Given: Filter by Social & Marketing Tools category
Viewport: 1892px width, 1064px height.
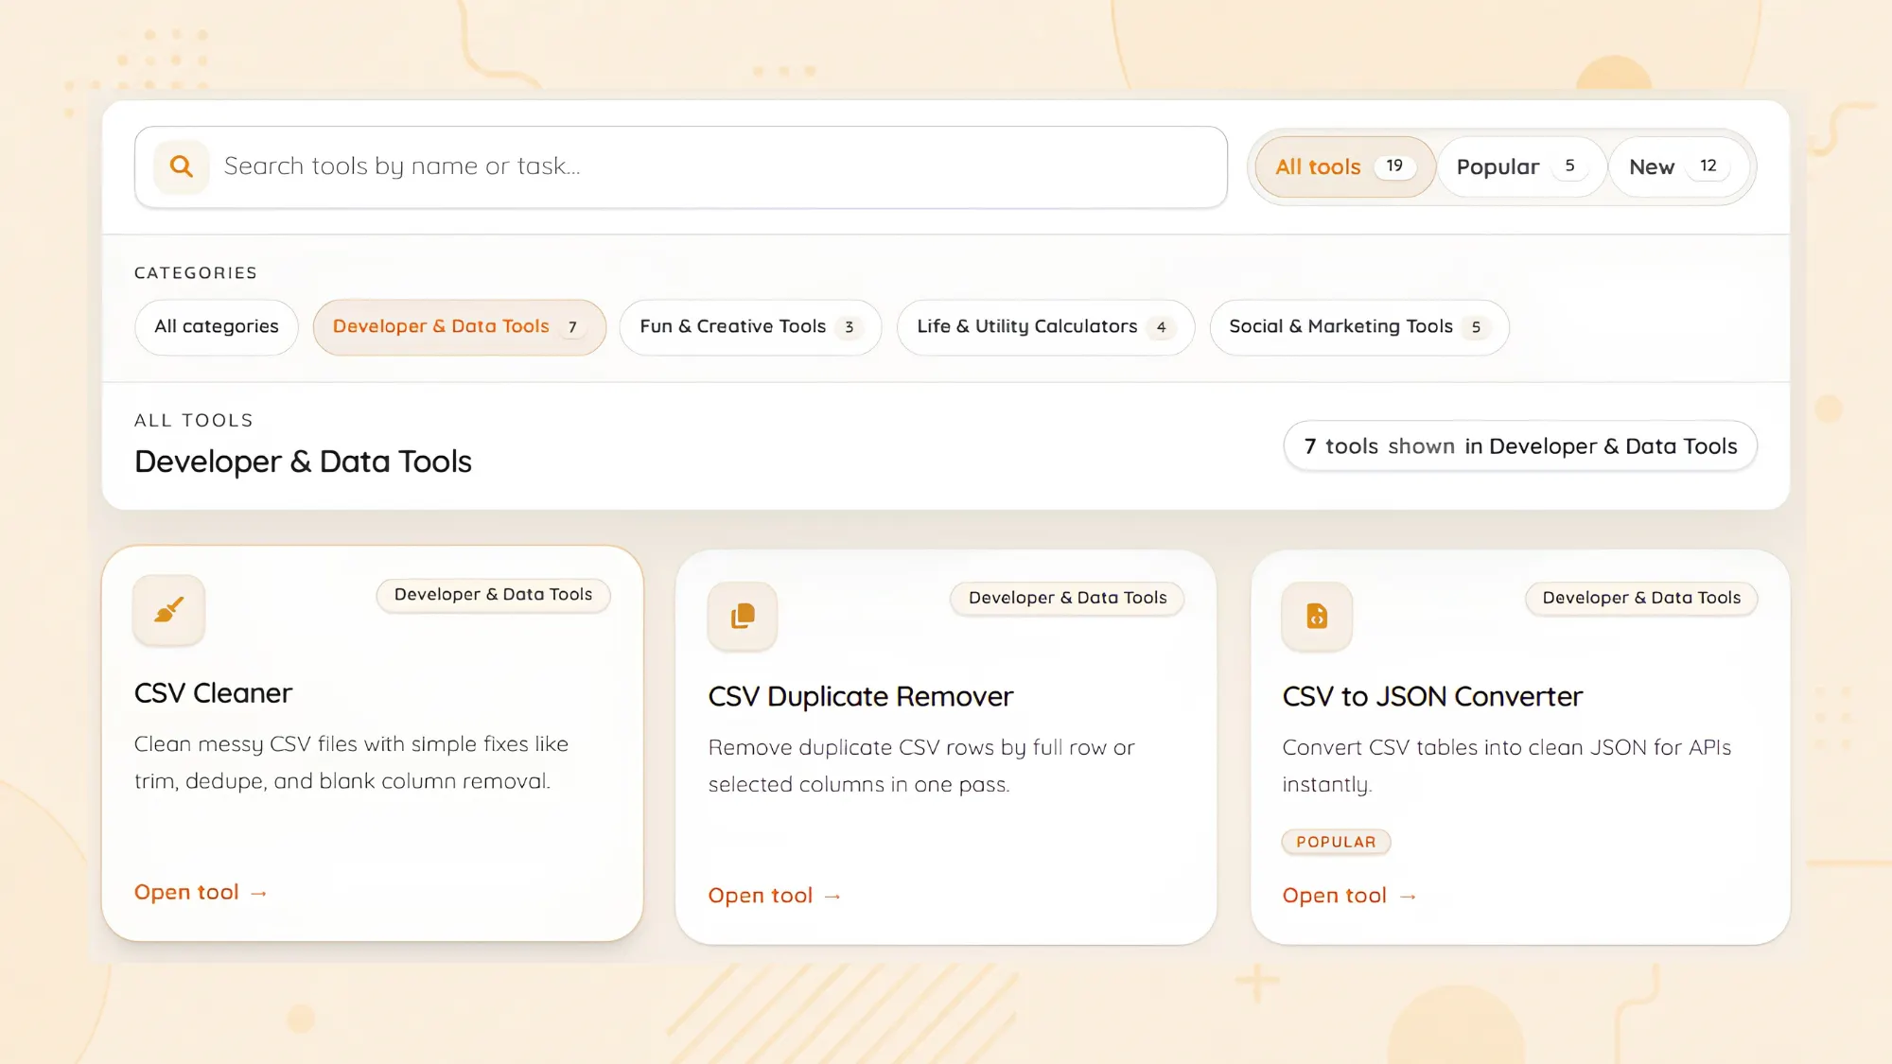Looking at the screenshot, I should [1359, 327].
